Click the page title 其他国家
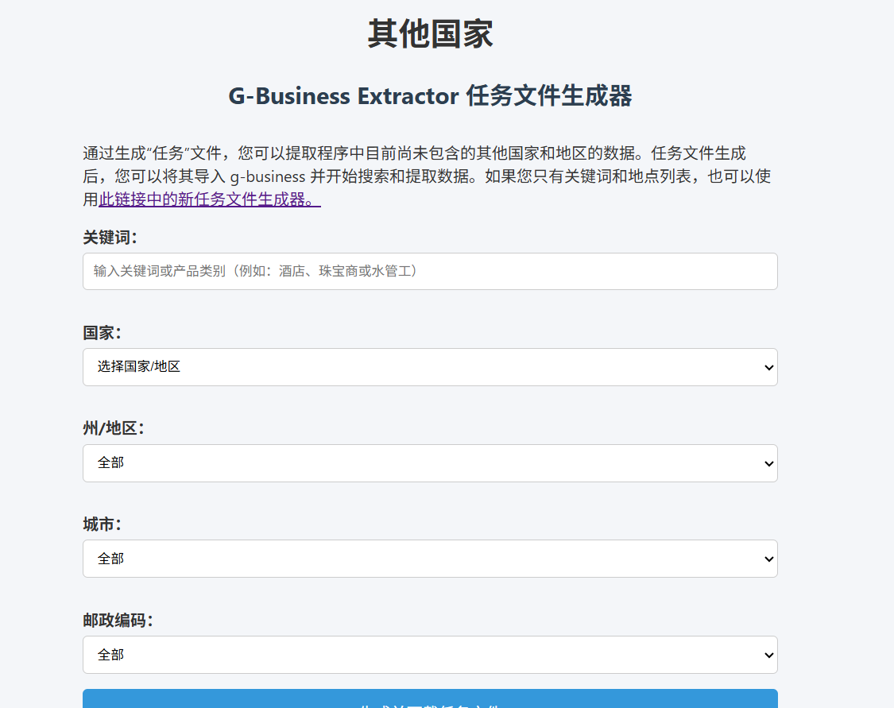The width and height of the screenshot is (894, 708). tap(429, 33)
